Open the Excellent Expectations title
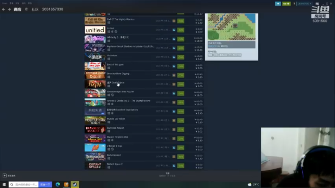The image size is (335, 188). pyautogui.click(x=123, y=110)
